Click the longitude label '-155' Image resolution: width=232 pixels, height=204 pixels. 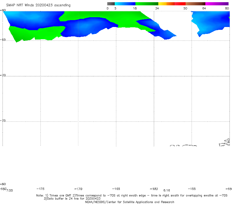(x=192, y=189)
